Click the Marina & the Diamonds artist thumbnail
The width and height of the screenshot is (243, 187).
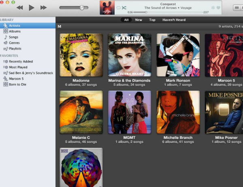coord(130,55)
